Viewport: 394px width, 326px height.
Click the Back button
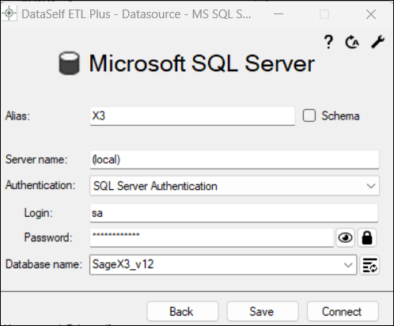pos(183,312)
